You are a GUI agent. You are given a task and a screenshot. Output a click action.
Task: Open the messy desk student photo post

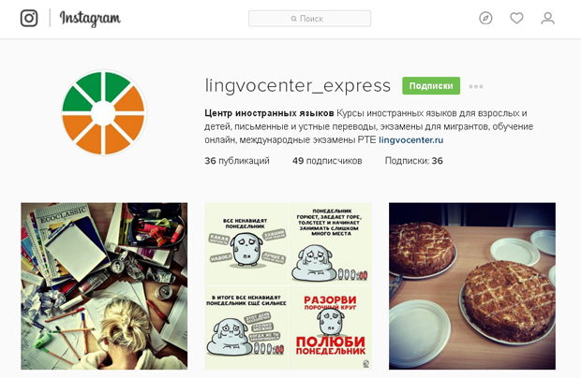point(104,286)
